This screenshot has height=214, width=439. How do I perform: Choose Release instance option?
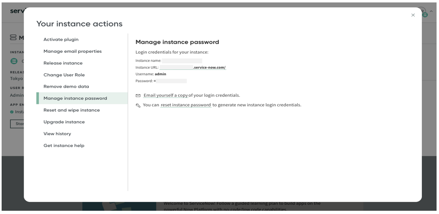point(63,63)
